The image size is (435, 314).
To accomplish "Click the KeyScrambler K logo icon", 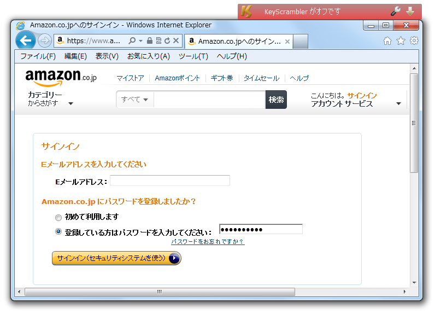I will [246, 11].
